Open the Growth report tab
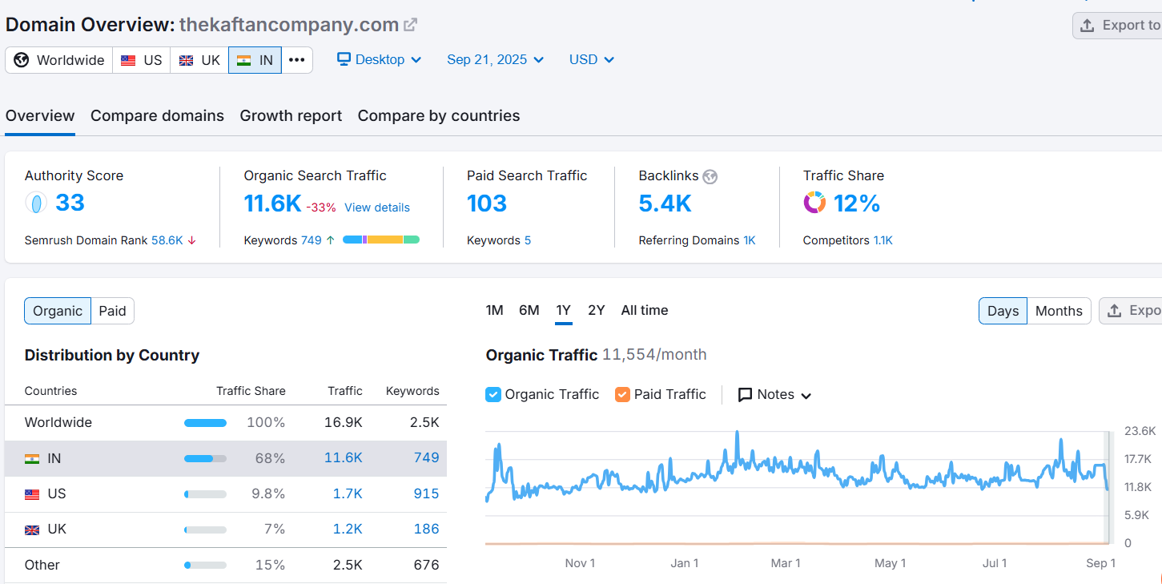Image resolution: width=1162 pixels, height=584 pixels. pyautogui.click(x=291, y=115)
